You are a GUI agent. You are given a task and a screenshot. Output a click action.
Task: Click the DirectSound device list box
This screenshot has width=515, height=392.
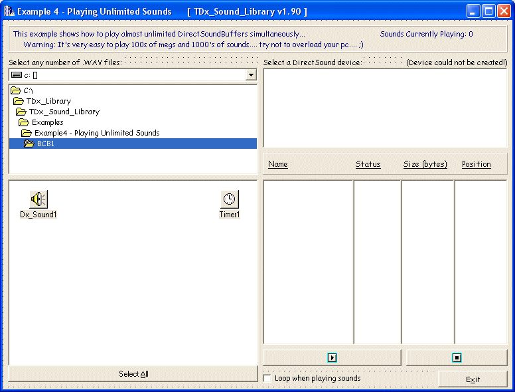pos(386,108)
